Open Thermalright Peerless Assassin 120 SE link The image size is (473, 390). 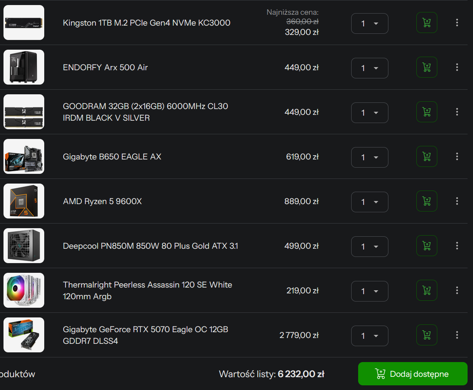(x=147, y=291)
